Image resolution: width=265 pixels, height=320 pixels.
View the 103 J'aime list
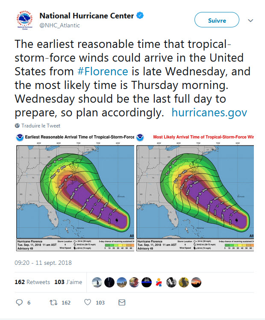[x=68, y=282]
